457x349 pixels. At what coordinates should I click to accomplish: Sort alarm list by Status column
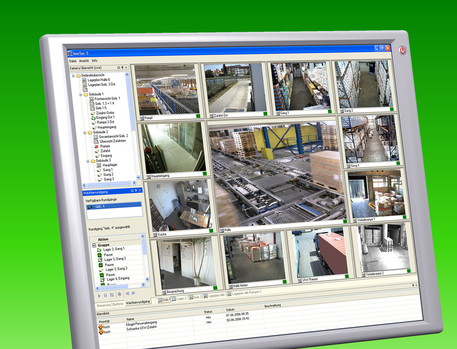point(208,312)
